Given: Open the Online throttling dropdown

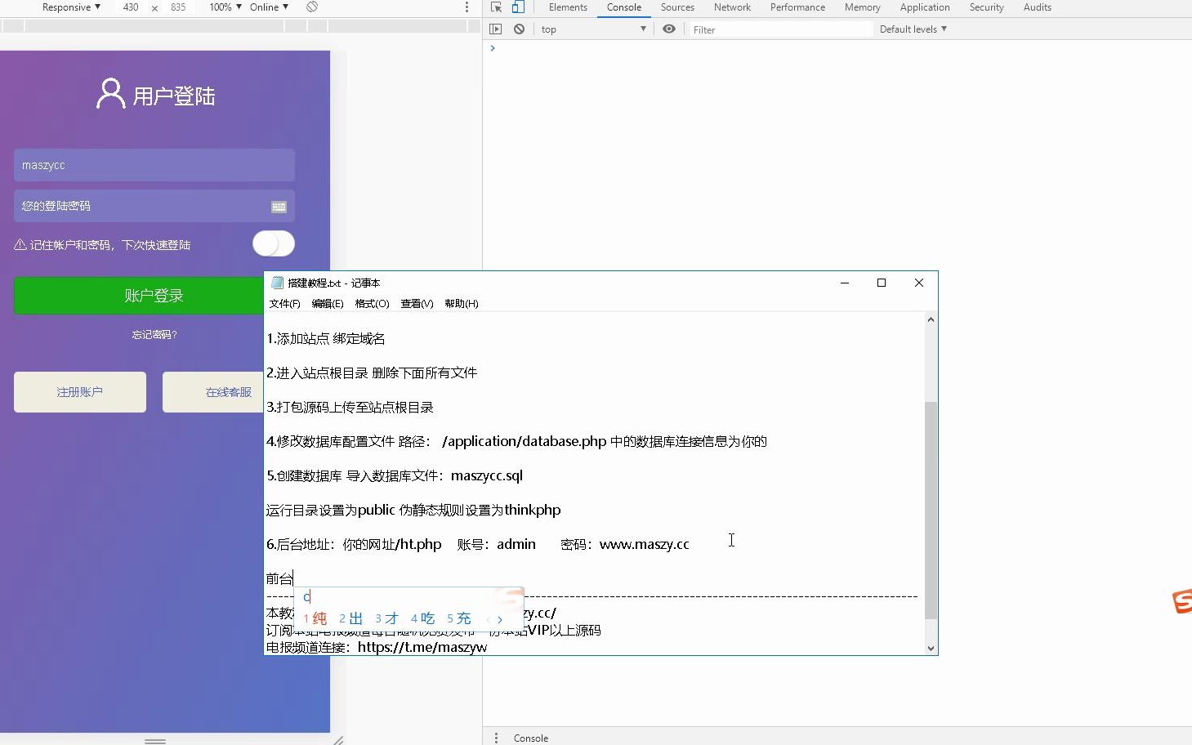Looking at the screenshot, I should tap(269, 7).
